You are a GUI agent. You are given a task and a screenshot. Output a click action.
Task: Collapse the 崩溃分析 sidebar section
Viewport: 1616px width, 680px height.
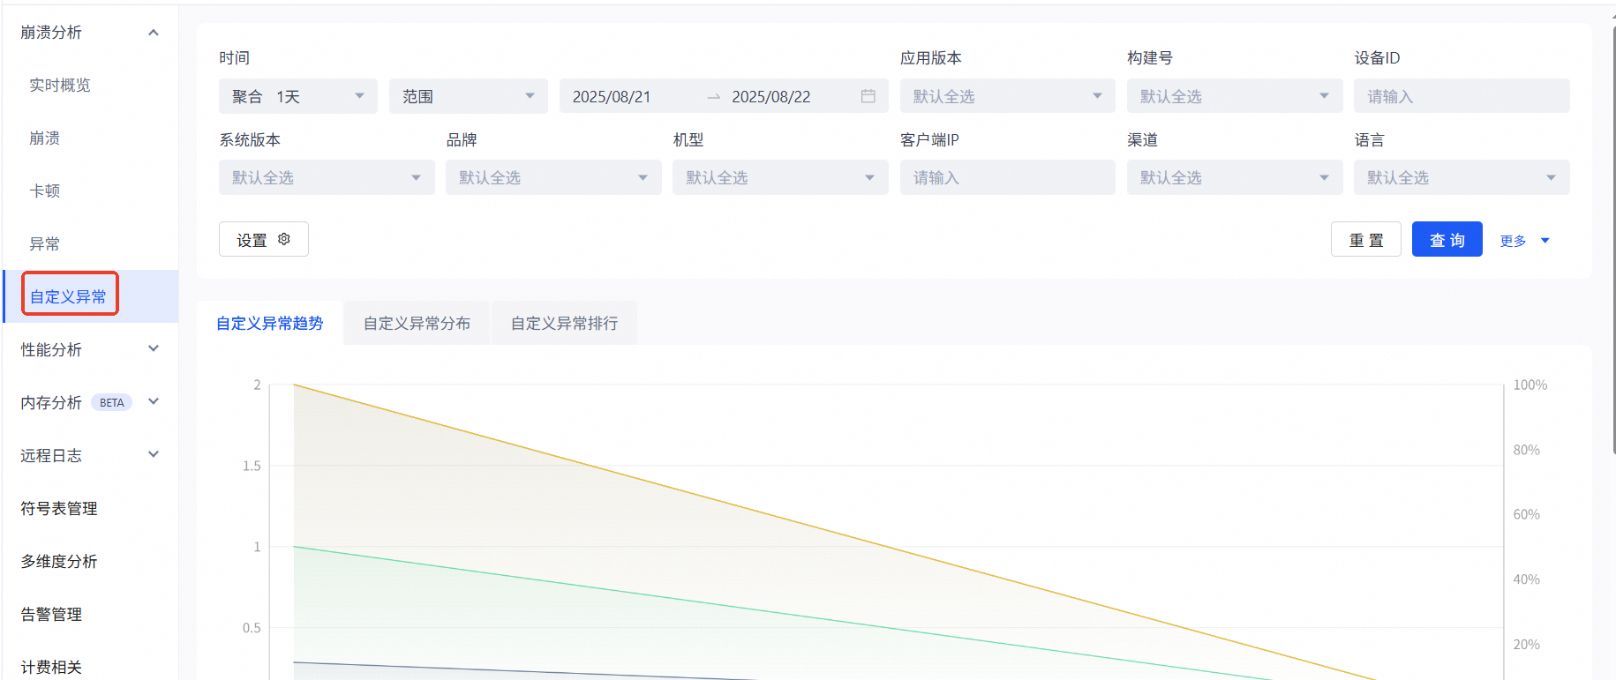[x=154, y=33]
